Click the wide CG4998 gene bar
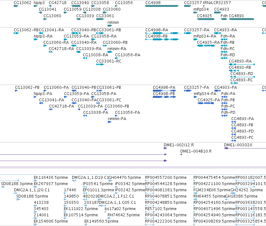 coord(162,6)
